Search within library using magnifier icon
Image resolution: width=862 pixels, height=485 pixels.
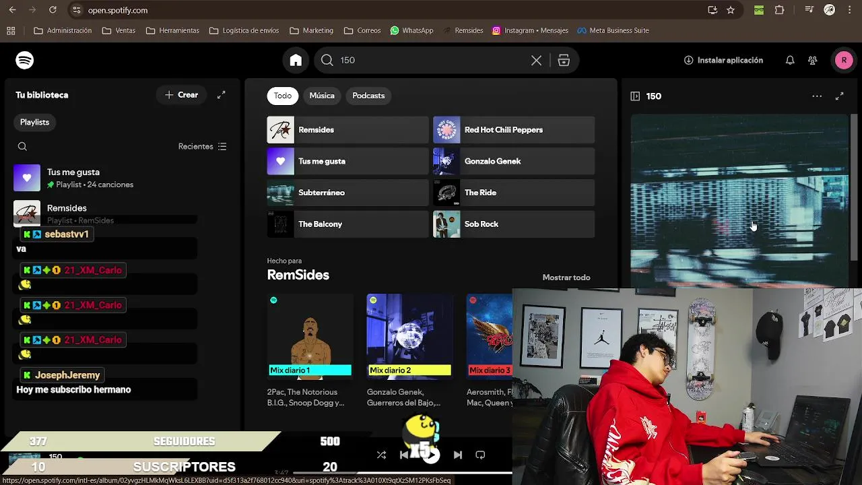pyautogui.click(x=22, y=146)
